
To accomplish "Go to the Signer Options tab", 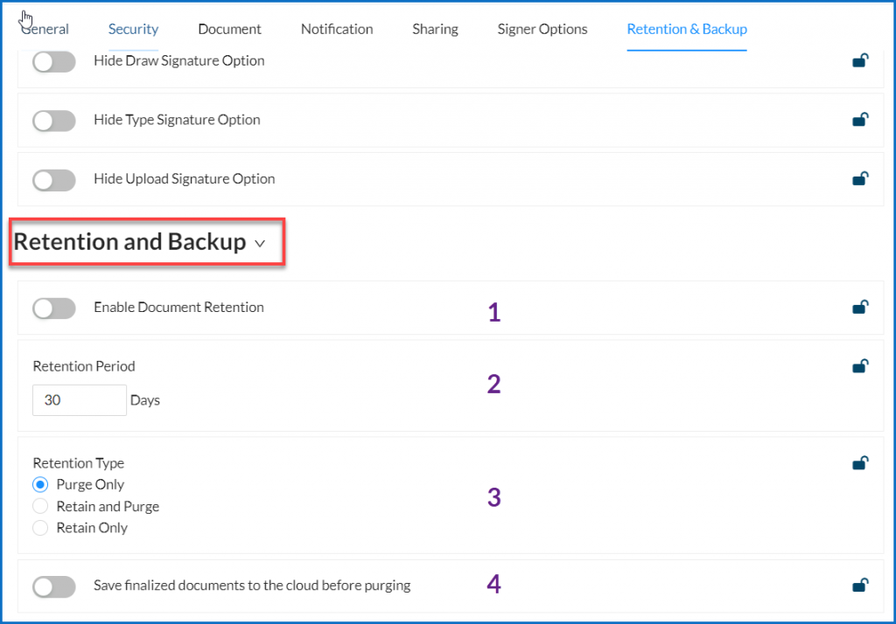I will pyautogui.click(x=542, y=29).
